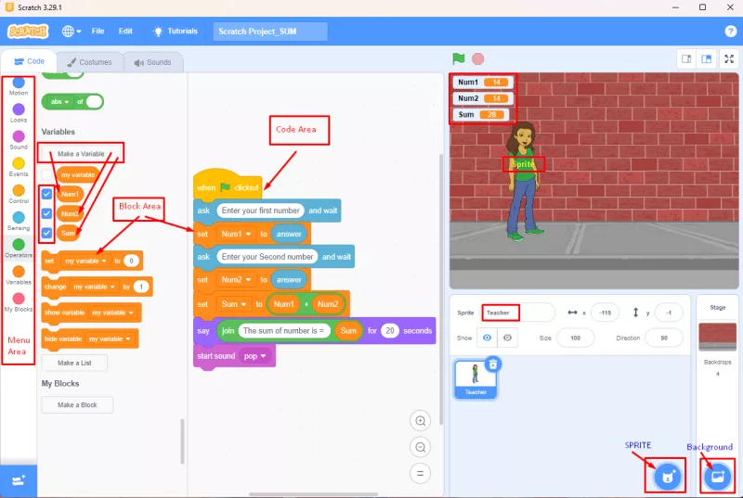Click the sprite y position field
Viewport: 743px width, 498px height.
click(669, 313)
